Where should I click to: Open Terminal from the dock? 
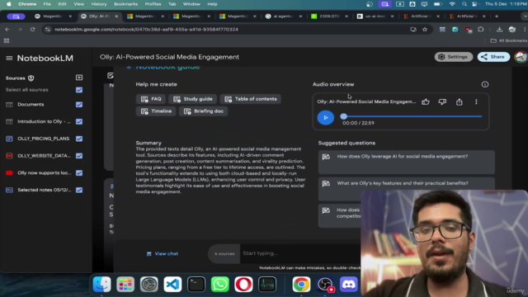click(196, 285)
